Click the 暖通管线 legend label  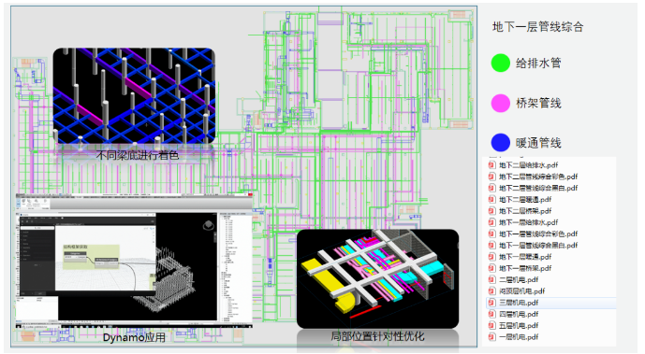click(538, 143)
